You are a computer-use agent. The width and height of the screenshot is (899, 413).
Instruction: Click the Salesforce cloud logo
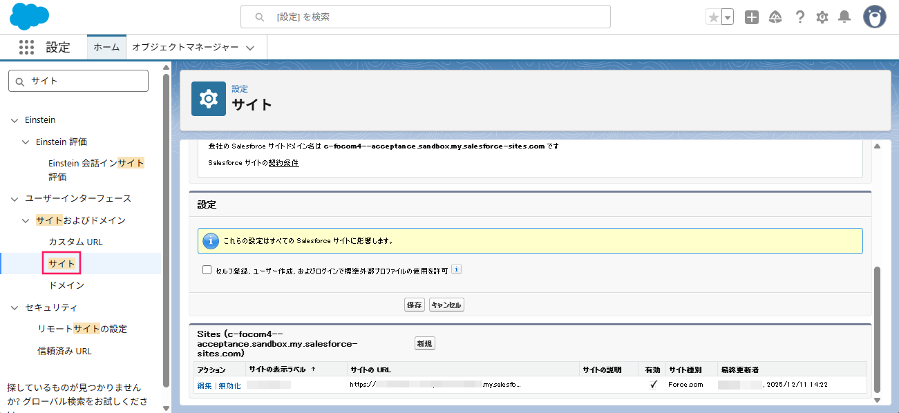[30, 17]
